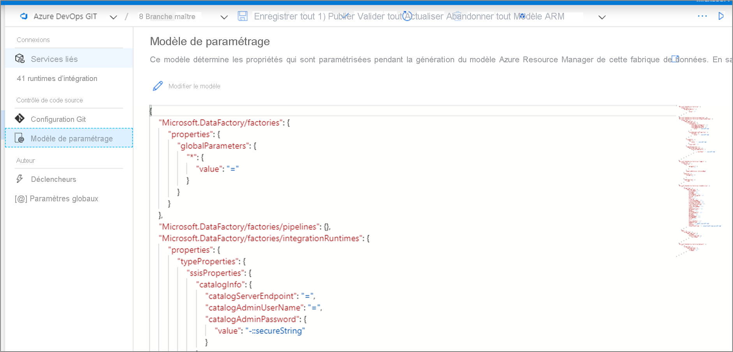The height and width of the screenshot is (352, 733).
Task: Click the "value": "=" line
Action: (217, 169)
